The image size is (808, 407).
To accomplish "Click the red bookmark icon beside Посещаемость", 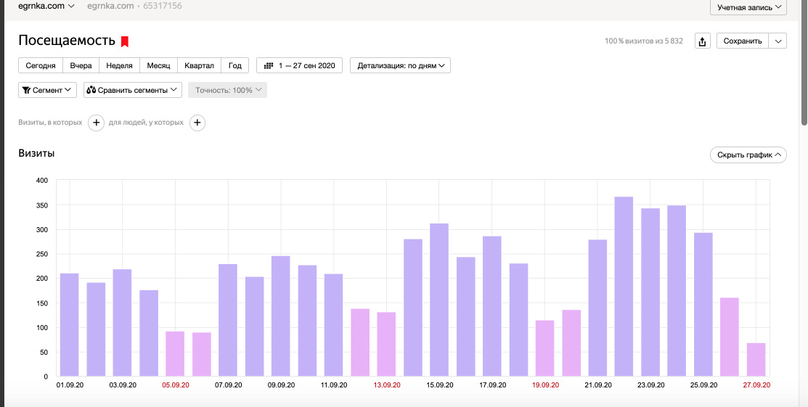I will 125,41.
